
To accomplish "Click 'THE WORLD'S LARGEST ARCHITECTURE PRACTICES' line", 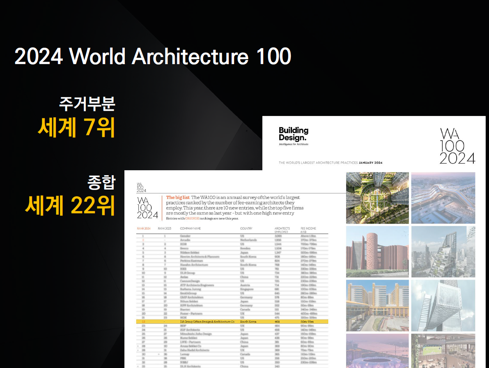I will [x=318, y=163].
